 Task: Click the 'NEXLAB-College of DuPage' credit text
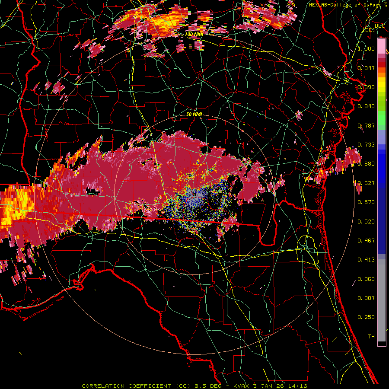[345, 5]
